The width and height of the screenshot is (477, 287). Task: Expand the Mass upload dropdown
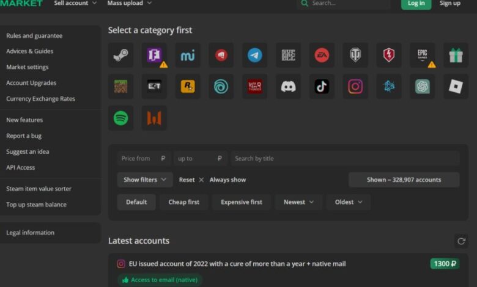pyautogui.click(x=129, y=3)
